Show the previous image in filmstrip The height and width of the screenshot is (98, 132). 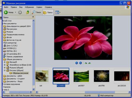click(x=77, y=63)
